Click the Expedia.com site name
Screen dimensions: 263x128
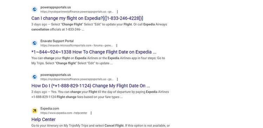point(50,108)
